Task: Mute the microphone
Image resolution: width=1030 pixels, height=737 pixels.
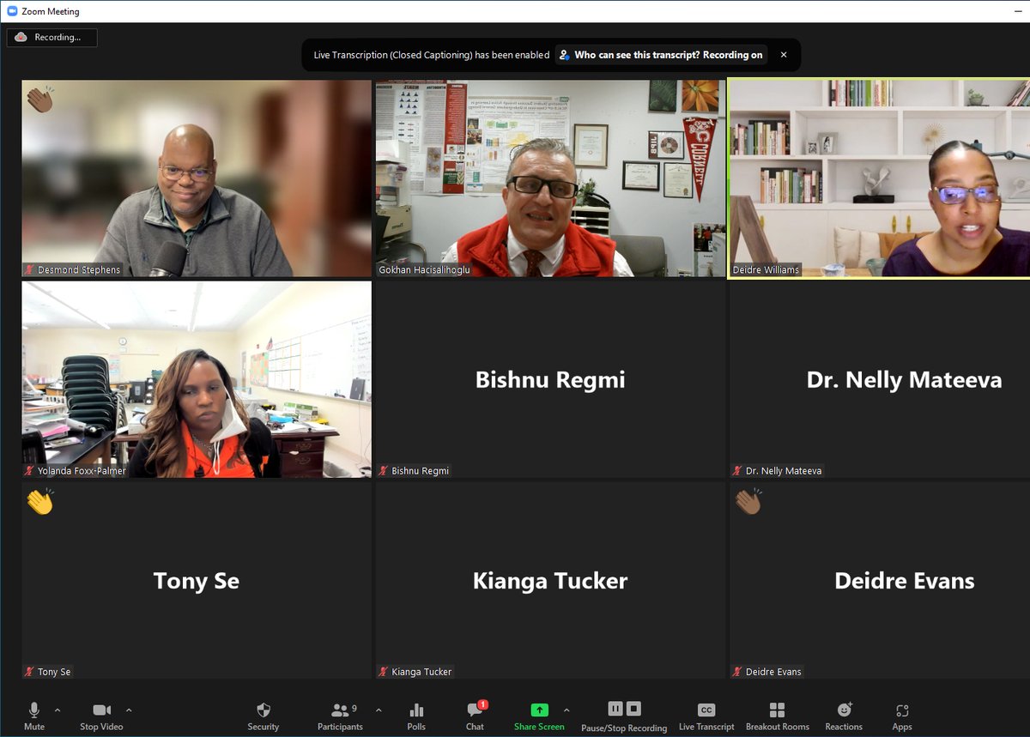Action: coord(34,716)
